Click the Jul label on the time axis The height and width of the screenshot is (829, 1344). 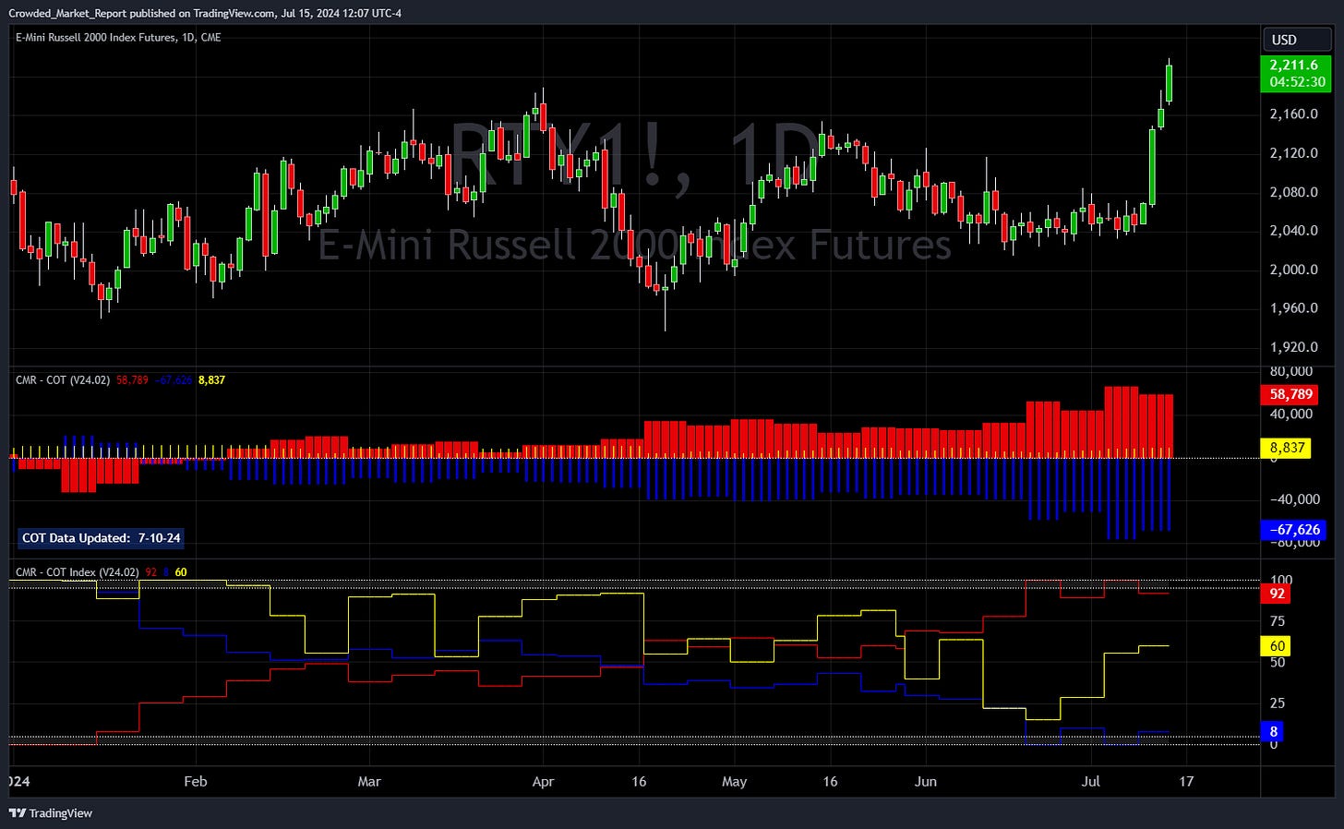[x=1091, y=782]
